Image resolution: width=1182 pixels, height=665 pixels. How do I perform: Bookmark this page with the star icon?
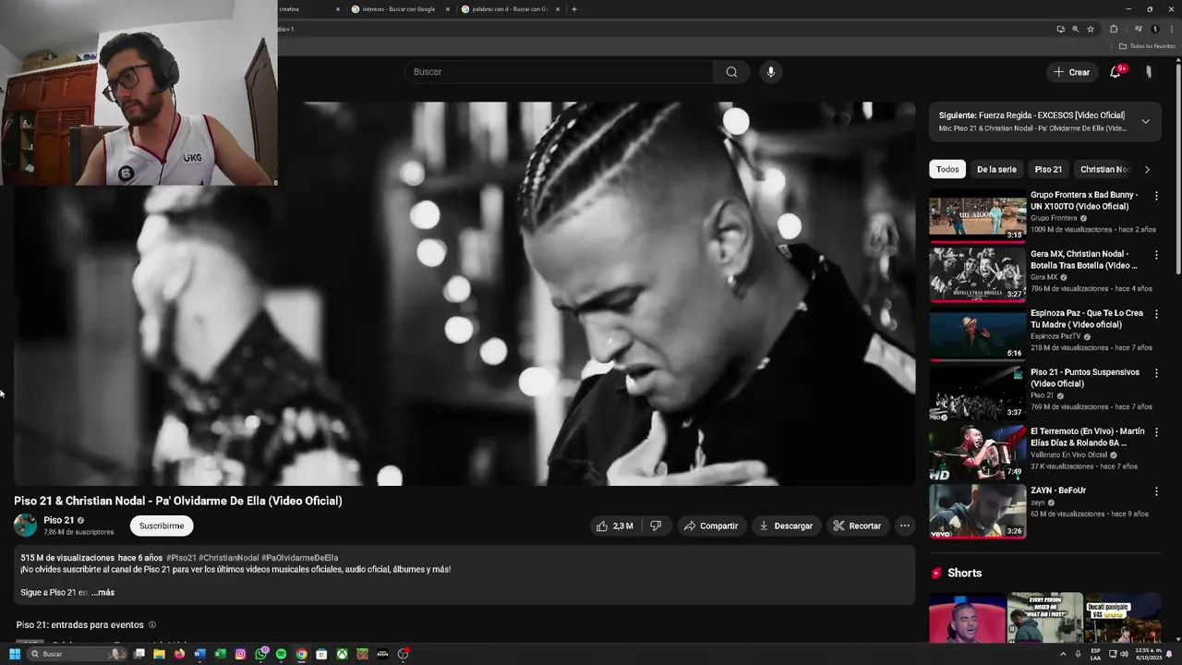(1091, 29)
